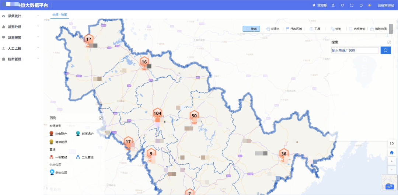
Task: Toggle the 搜索 toolbar button
Action: click(x=251, y=29)
